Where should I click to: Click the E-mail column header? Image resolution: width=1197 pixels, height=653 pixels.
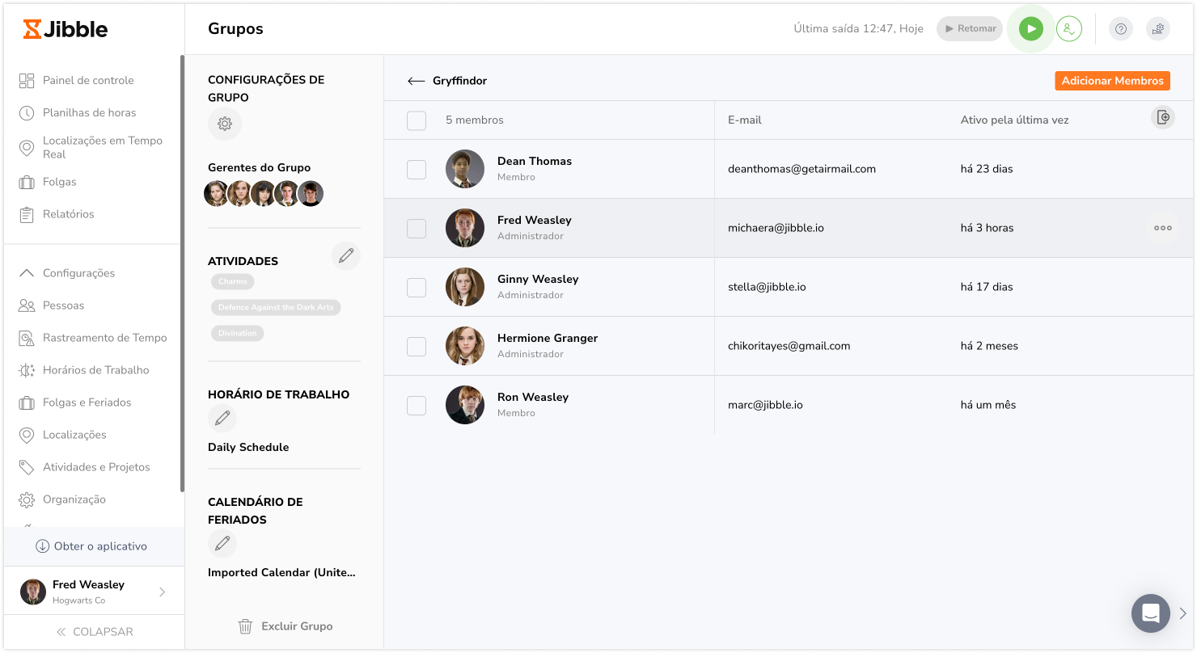(x=745, y=120)
